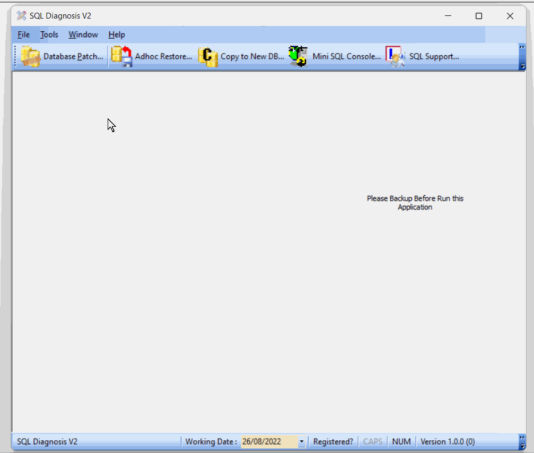This screenshot has height=453, width=534.
Task: Open SQL Support via its toolbar icon
Action: click(x=395, y=56)
